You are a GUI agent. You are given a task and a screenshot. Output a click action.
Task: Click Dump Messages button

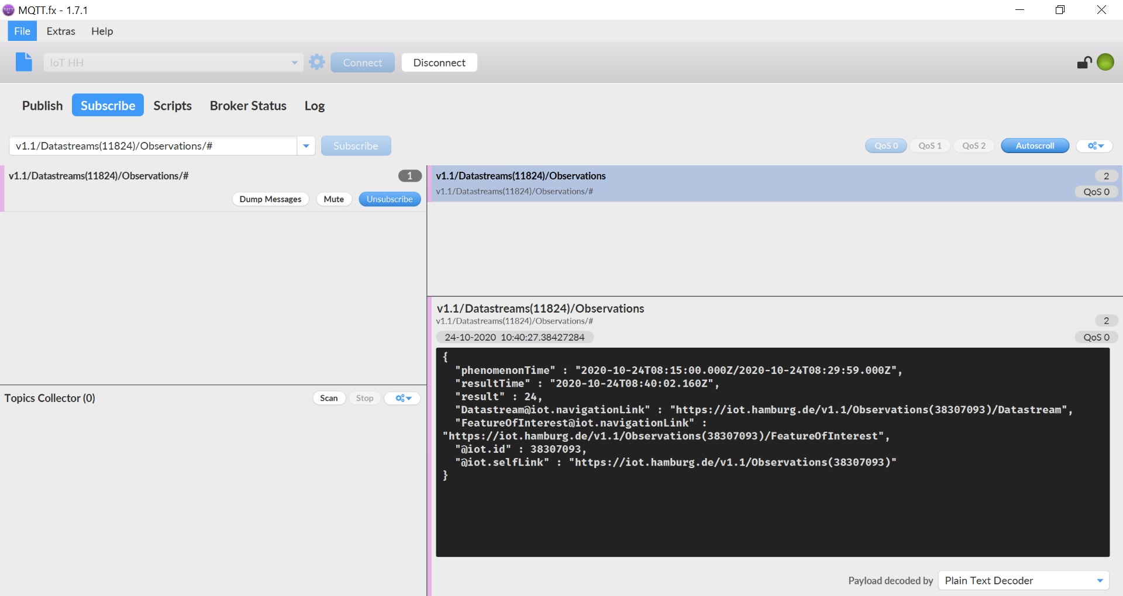click(270, 199)
